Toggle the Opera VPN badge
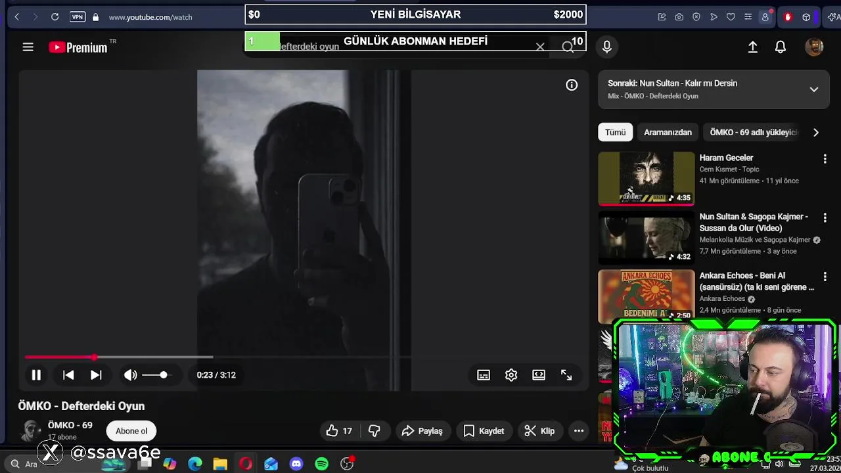This screenshot has width=841, height=473. tap(78, 17)
